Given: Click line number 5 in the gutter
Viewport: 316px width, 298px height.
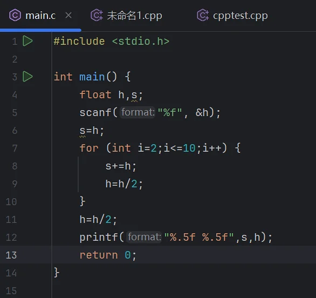Looking at the screenshot, I should point(15,113).
